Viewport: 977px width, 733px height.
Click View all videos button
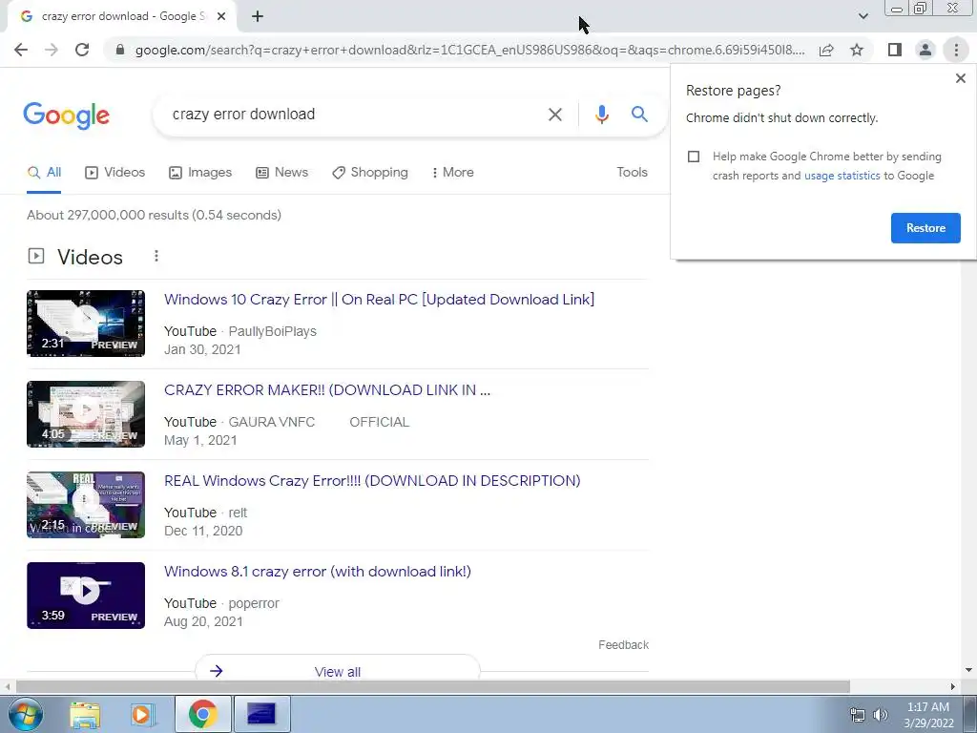click(337, 669)
